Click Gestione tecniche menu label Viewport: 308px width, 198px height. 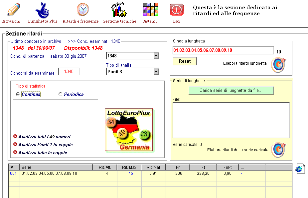(x=119, y=21)
